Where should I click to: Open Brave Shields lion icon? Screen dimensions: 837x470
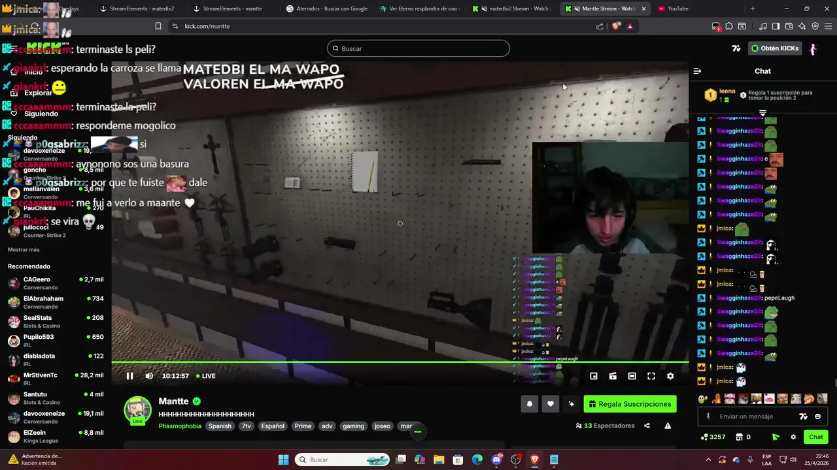point(616,26)
